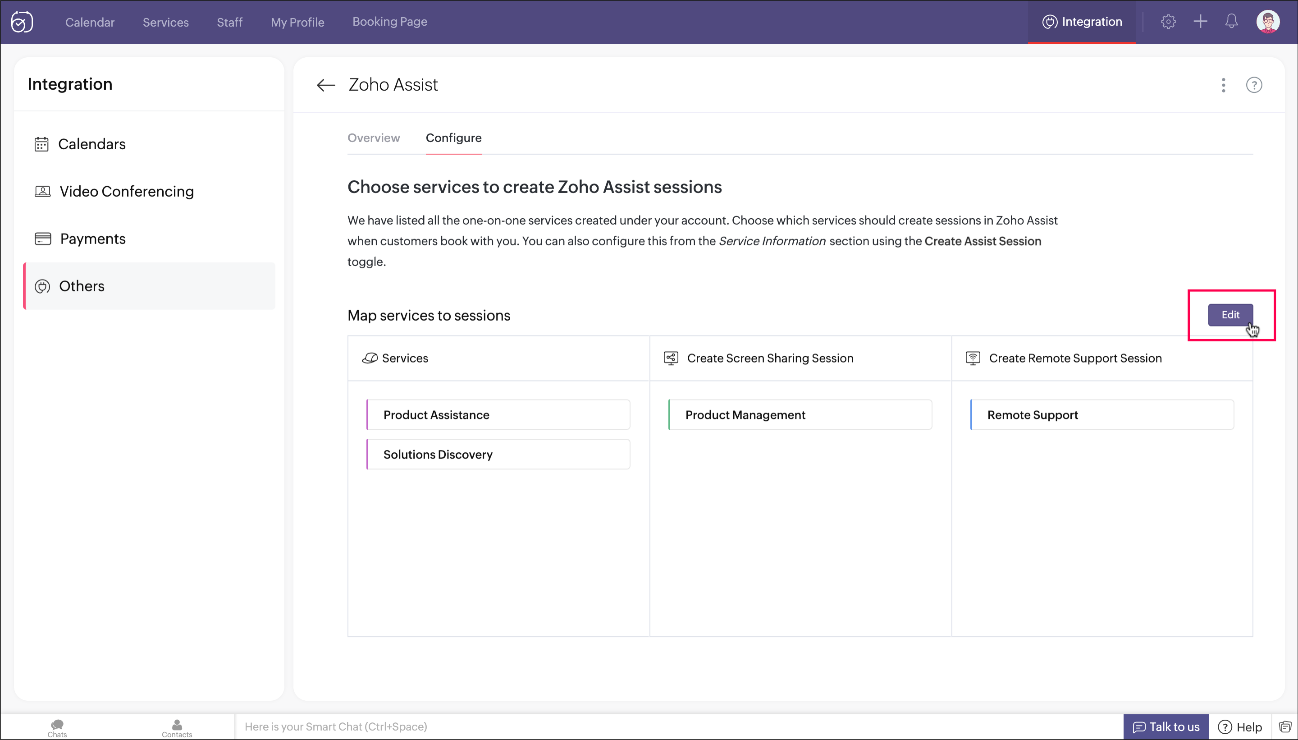This screenshot has height=740, width=1298.
Task: Select the Remote Support service card
Action: coord(1101,415)
